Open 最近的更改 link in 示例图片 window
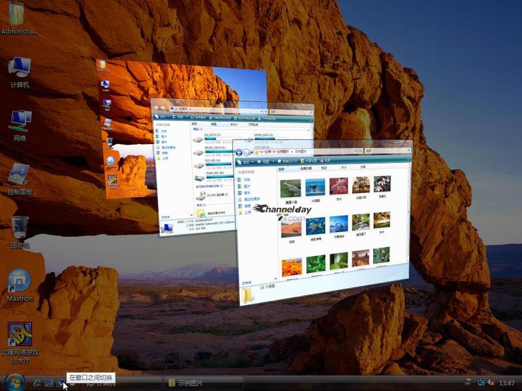 coord(249,199)
